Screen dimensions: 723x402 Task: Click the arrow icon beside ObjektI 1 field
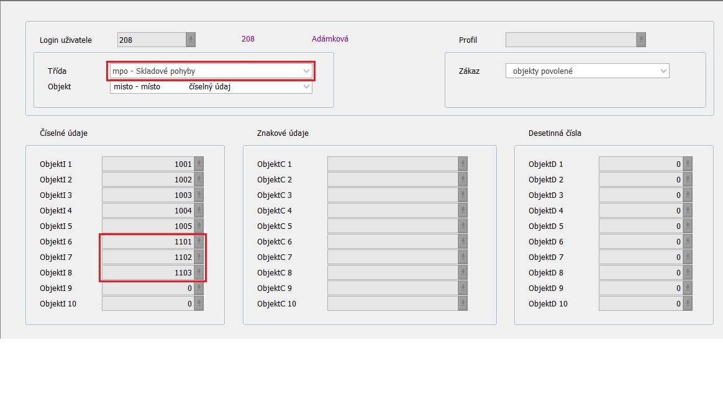[199, 164]
